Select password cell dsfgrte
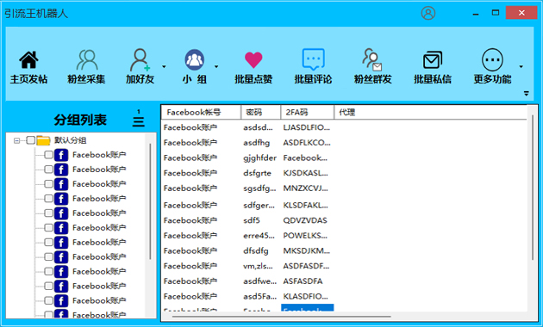Viewport: 543px width, 327px height. 258,173
